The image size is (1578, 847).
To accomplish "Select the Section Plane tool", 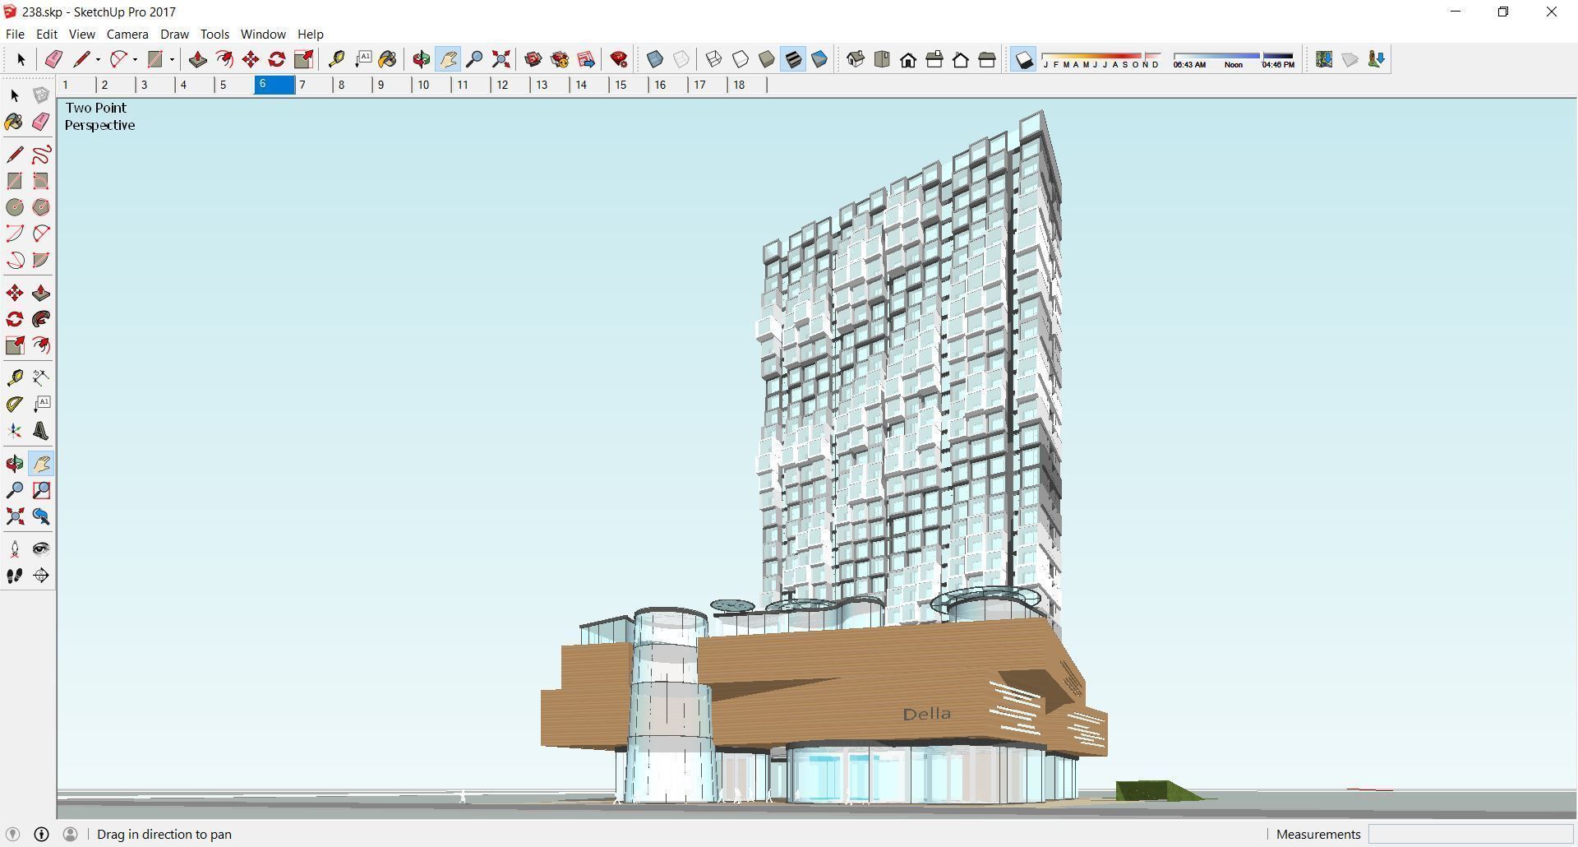I will 41,576.
